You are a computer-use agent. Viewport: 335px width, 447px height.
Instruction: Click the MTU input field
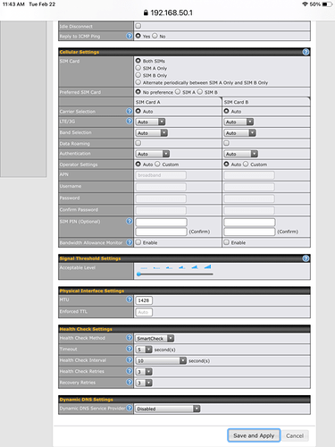(x=144, y=300)
